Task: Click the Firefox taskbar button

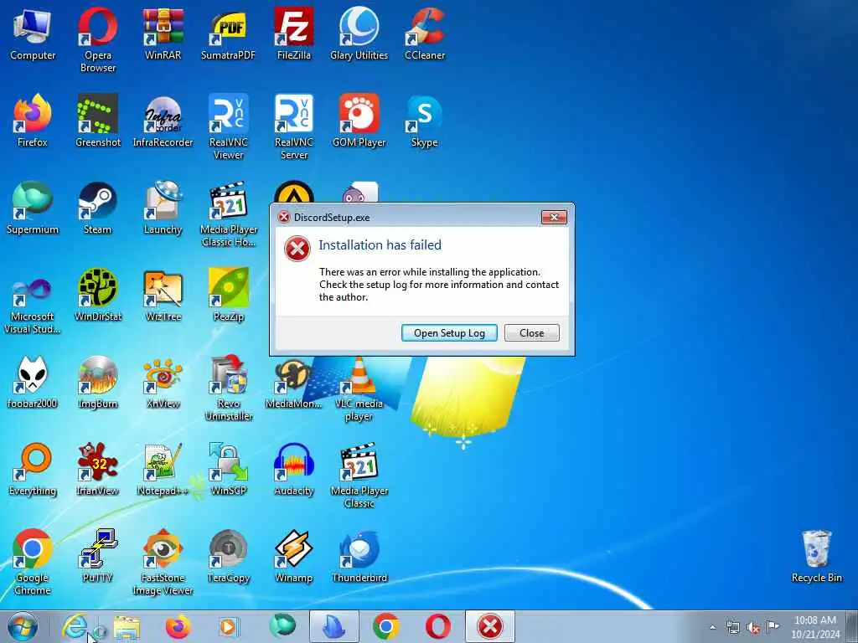Action: pos(178,626)
